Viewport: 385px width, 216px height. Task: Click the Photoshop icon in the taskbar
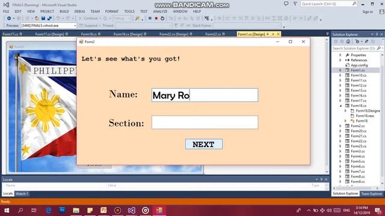pyautogui.click(x=63, y=211)
